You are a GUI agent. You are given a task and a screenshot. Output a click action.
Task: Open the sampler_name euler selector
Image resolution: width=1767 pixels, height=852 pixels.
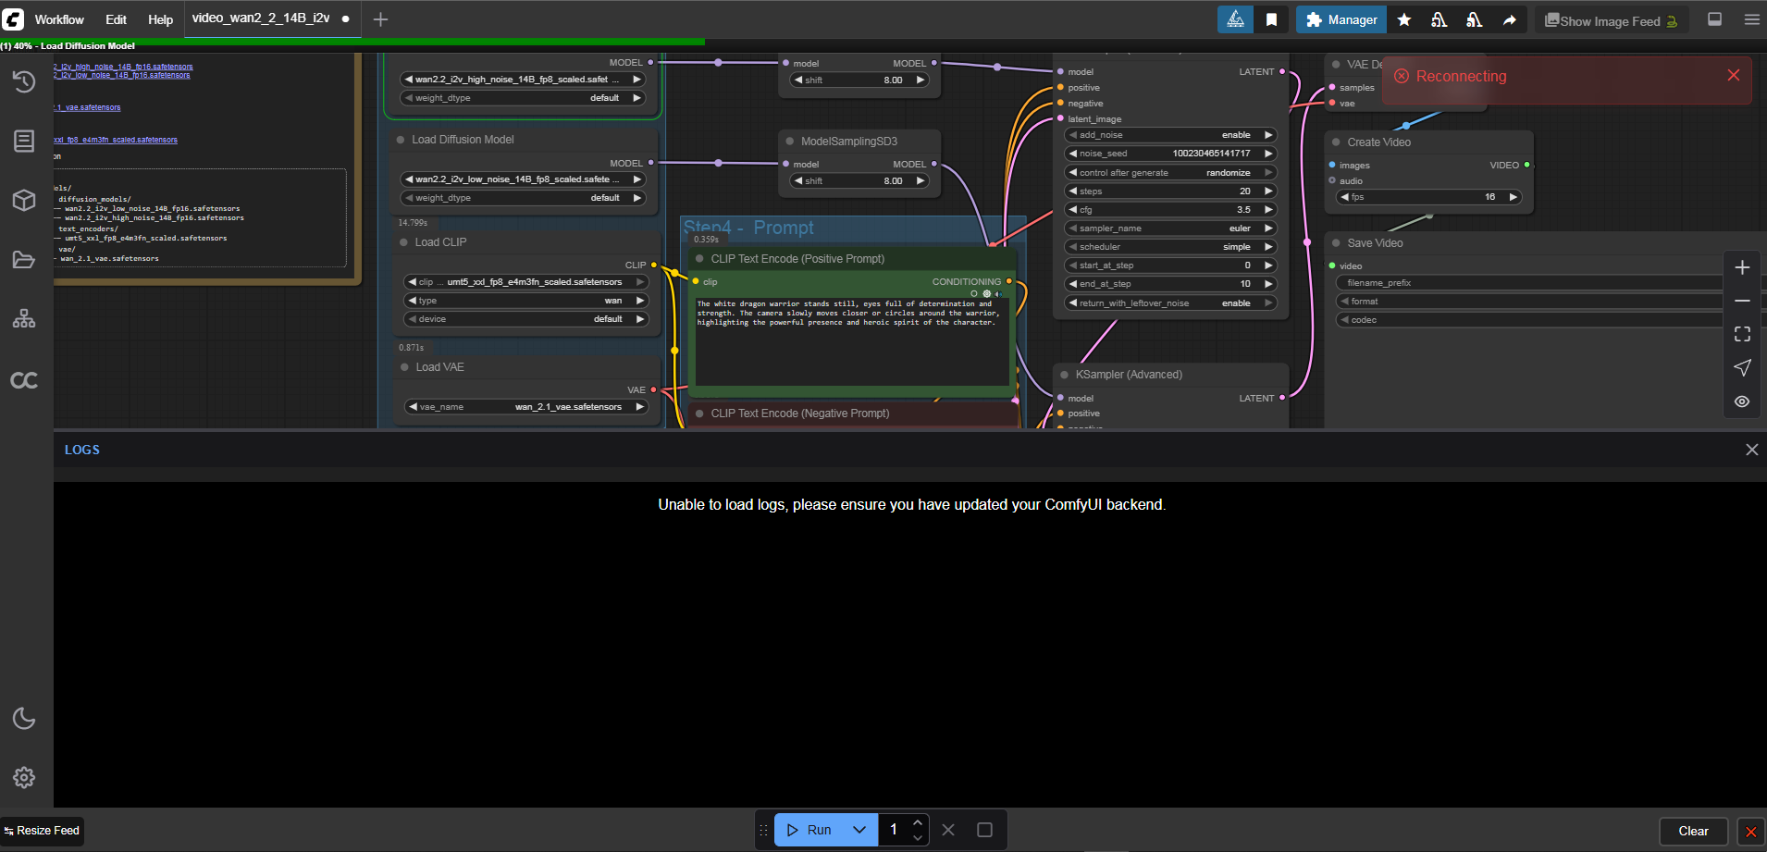point(1170,228)
